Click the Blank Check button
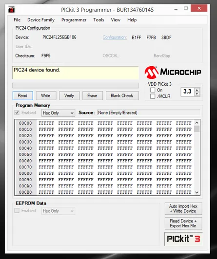This screenshot has width=217, height=259. (122, 95)
